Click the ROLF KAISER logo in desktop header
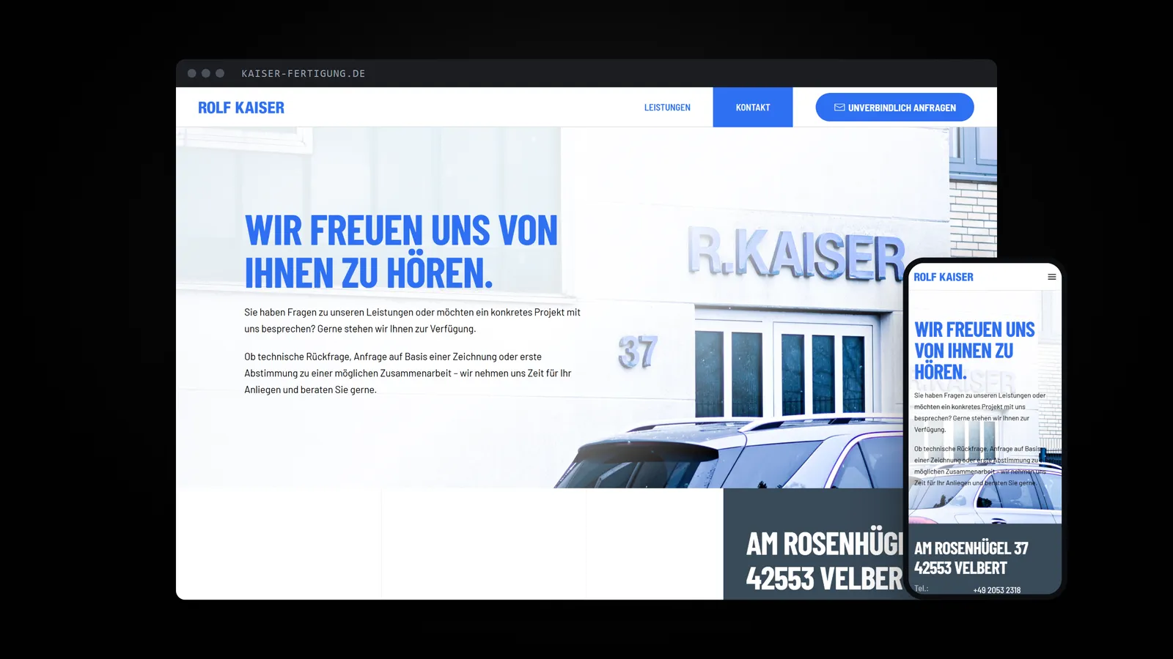The image size is (1173, 659). [x=240, y=108]
